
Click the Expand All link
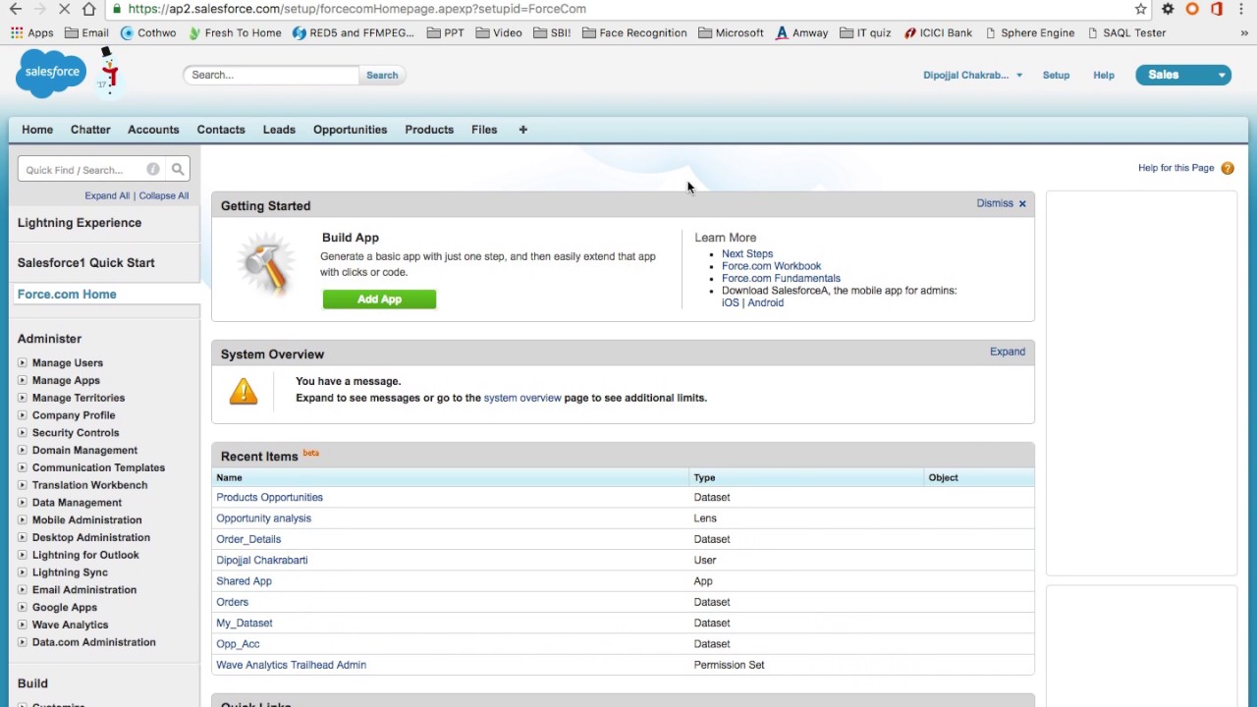(x=107, y=195)
